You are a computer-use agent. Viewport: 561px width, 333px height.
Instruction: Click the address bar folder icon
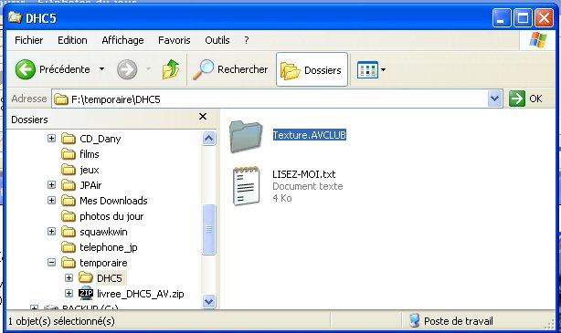point(61,99)
